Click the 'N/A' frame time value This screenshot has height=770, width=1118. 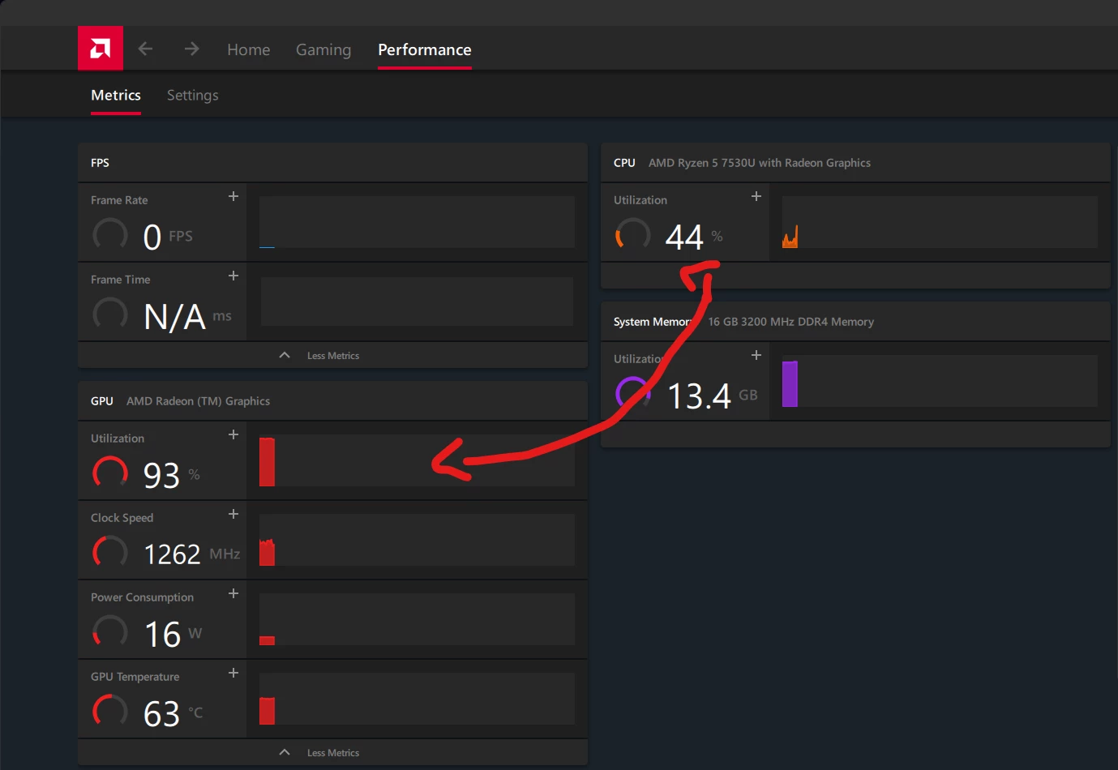tap(174, 316)
